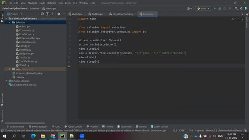249x140 pixels.
Task: Open the VCS menu
Action: [x=75, y=3]
